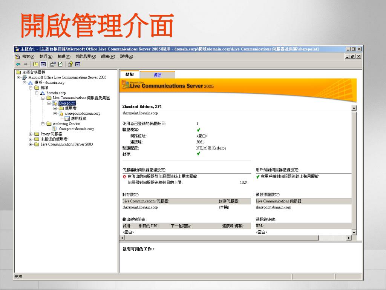Collapse the Live Communications 伺服器及集區 node
This screenshot has height=290, width=386.
(x=43, y=98)
